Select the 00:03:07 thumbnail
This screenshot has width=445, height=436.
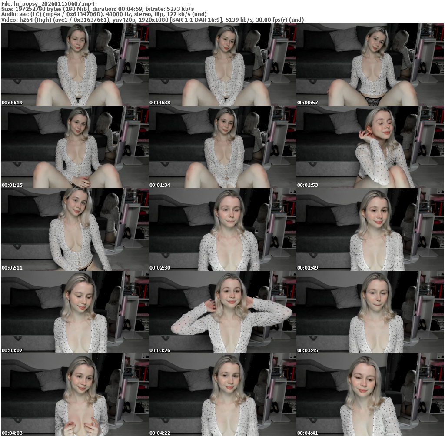[x=74, y=312]
